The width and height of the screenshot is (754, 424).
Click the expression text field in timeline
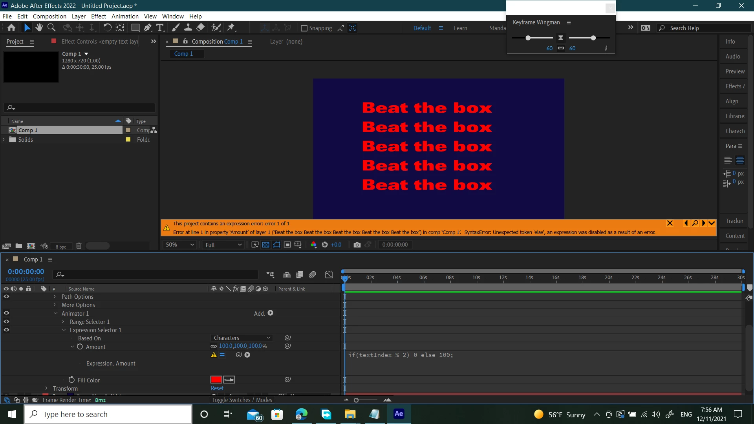tap(401, 355)
